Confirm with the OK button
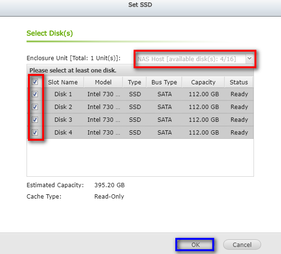 click(x=195, y=245)
